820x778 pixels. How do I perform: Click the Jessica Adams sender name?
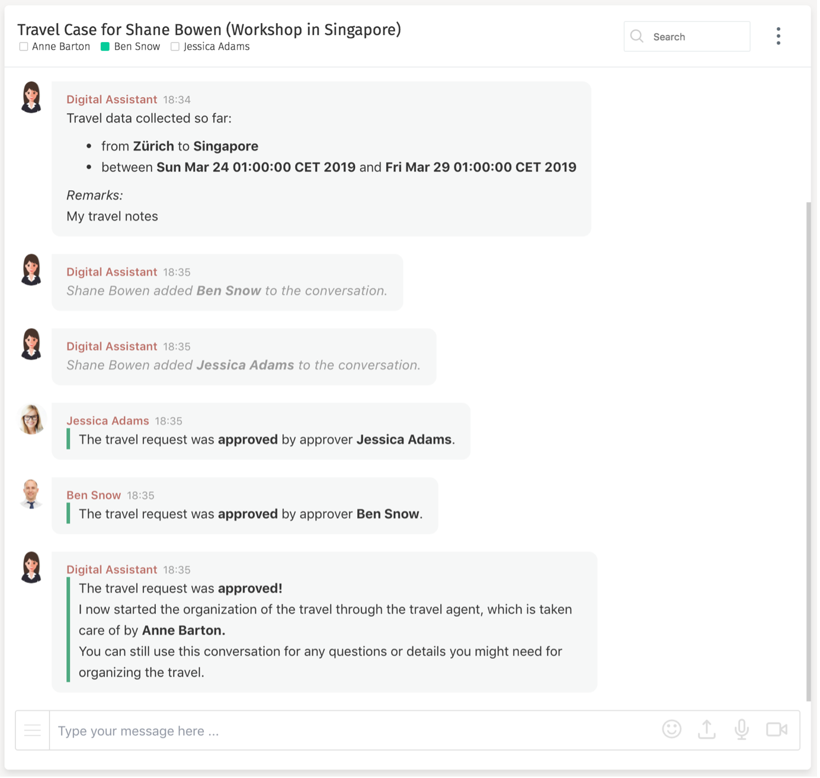click(x=107, y=421)
